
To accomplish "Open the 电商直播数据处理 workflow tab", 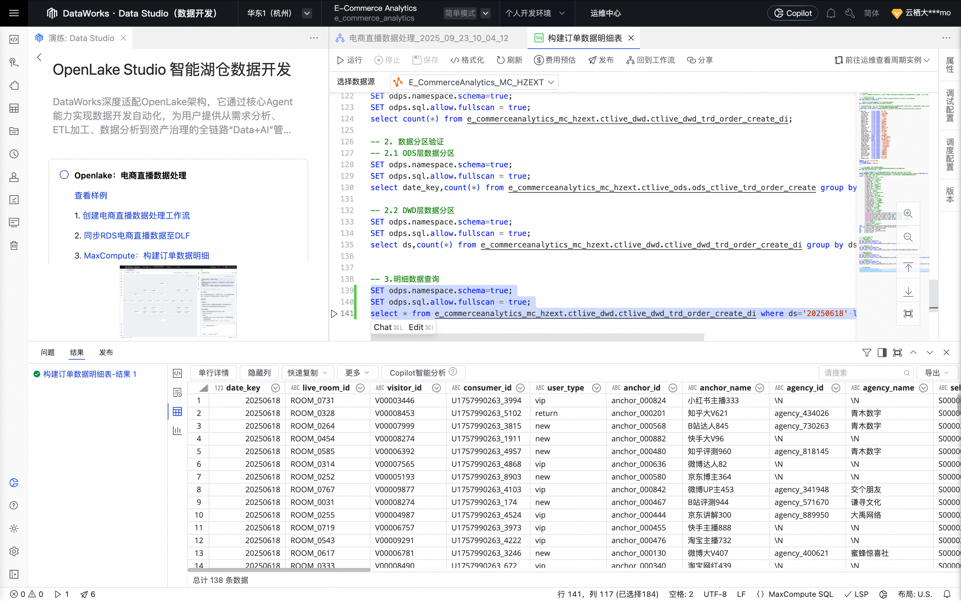I will (x=428, y=38).
